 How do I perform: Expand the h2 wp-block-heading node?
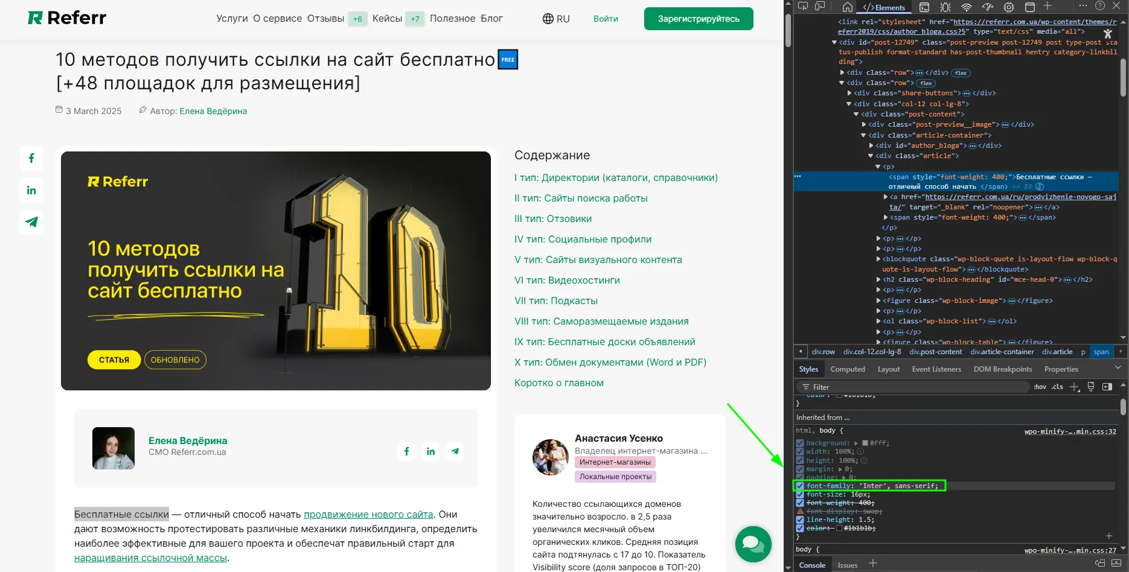point(878,279)
